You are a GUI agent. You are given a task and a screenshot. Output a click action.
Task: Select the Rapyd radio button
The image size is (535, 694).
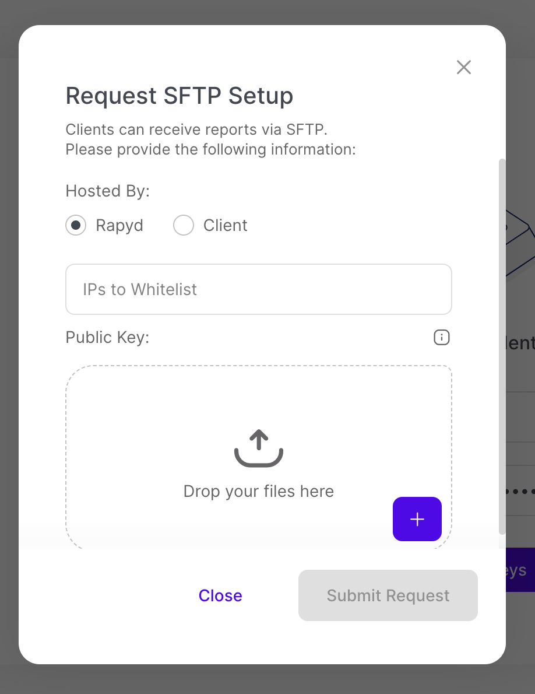(x=76, y=225)
